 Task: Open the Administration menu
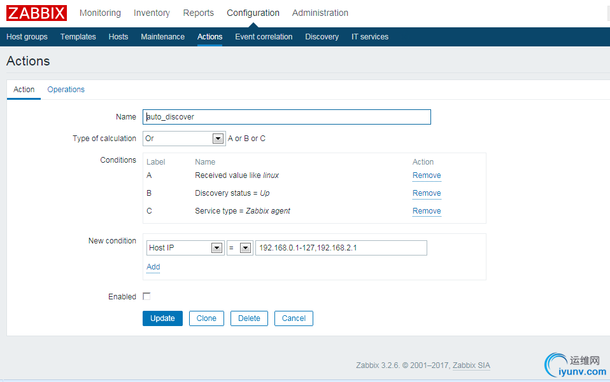click(320, 13)
